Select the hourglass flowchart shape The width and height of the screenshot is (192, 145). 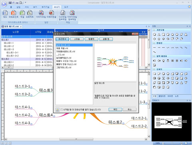[164, 78]
